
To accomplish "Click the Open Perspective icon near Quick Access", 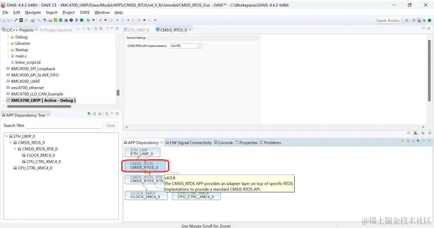I will tap(407, 20).
